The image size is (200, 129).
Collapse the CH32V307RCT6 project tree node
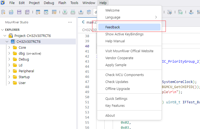point(7,41)
